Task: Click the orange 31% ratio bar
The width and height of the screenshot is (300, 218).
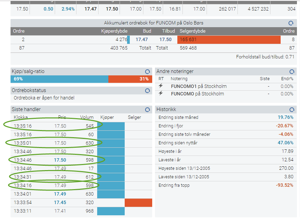Action: [130, 79]
